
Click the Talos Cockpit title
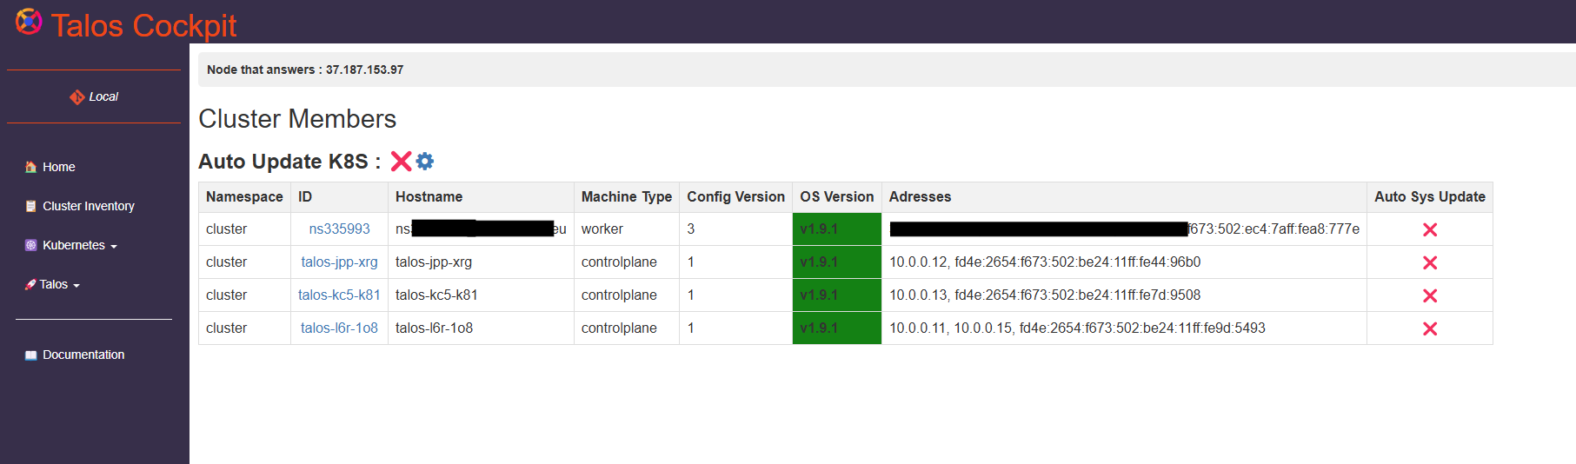[143, 25]
